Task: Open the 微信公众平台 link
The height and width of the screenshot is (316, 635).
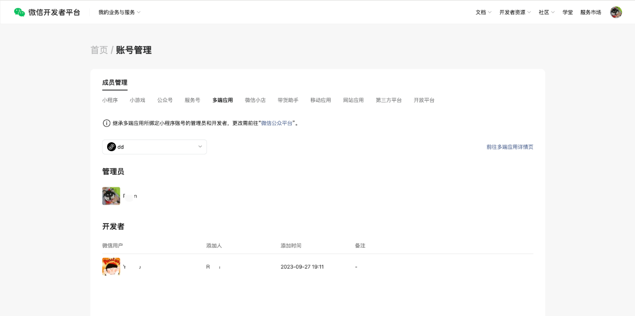Action: (277, 123)
